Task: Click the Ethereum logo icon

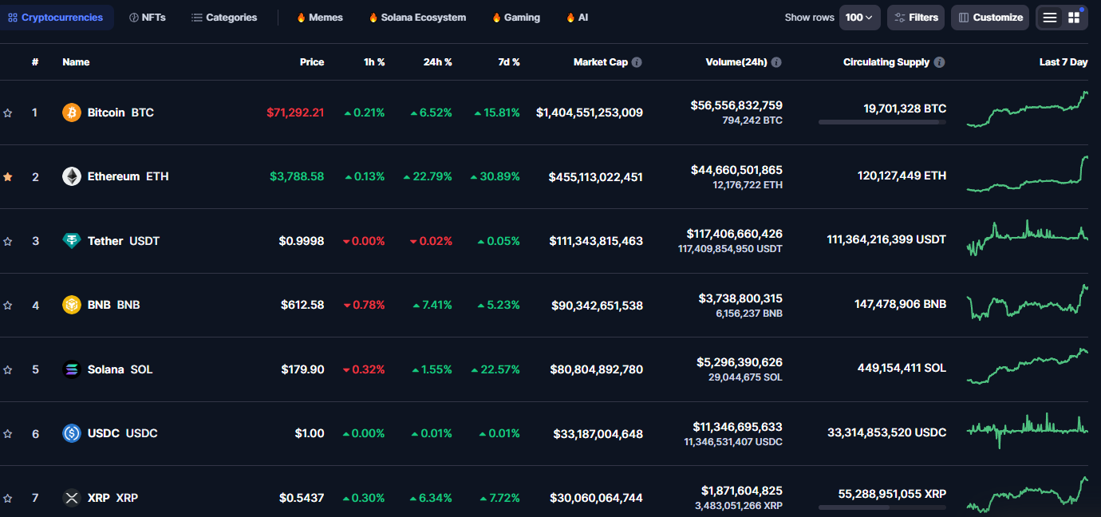Action: click(72, 176)
